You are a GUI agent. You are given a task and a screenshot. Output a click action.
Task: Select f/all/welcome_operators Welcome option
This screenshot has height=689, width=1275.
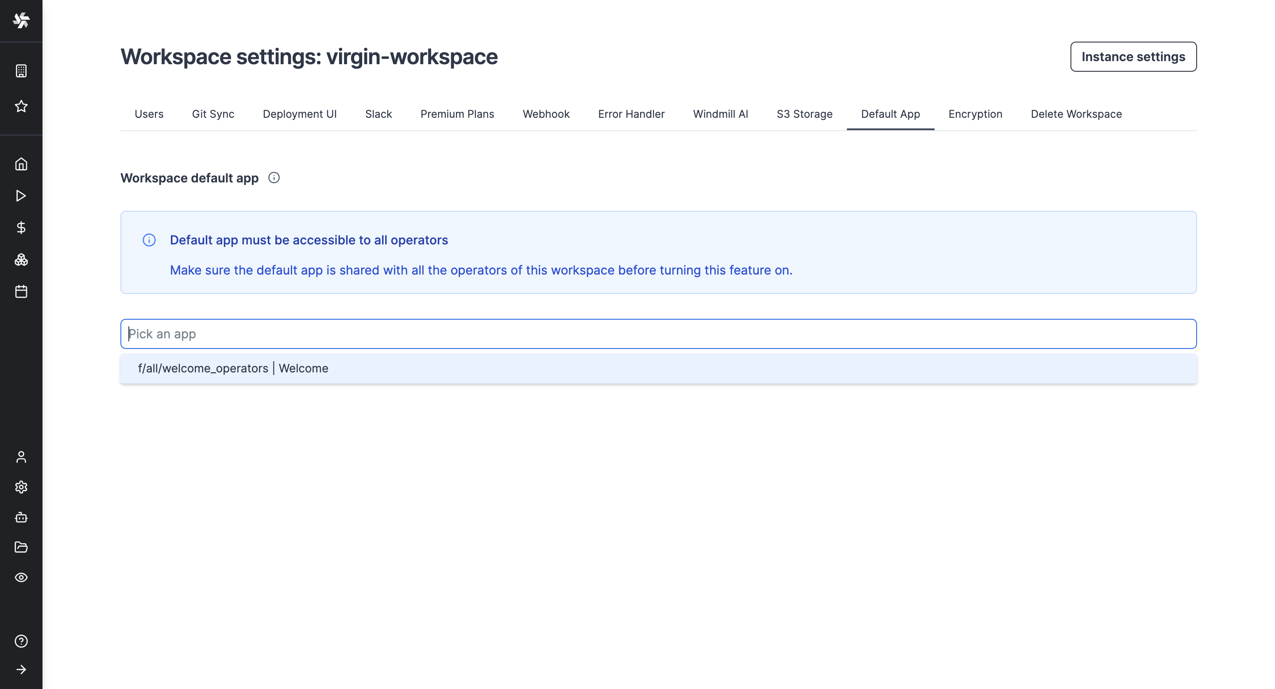point(233,368)
